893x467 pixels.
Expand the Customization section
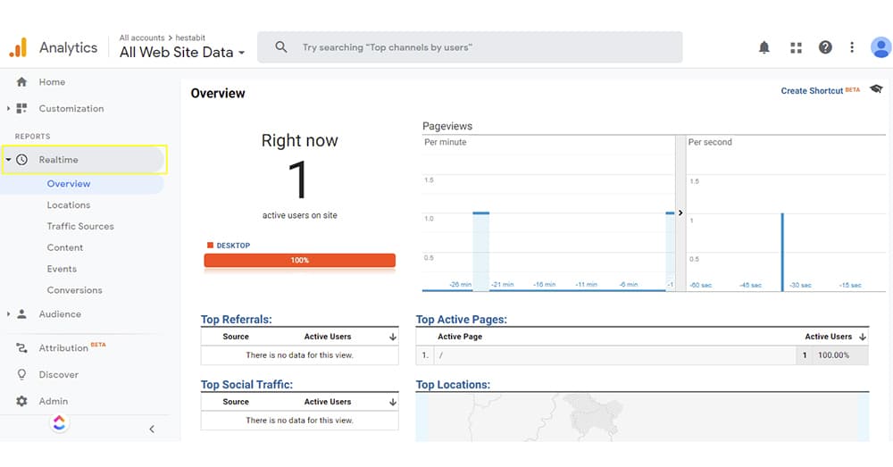click(x=9, y=109)
